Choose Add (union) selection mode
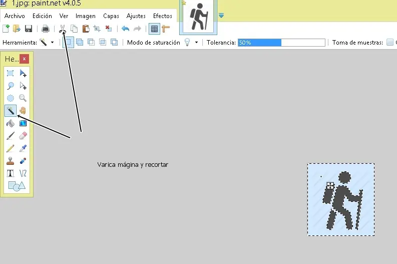The height and width of the screenshot is (264, 397). click(80, 42)
